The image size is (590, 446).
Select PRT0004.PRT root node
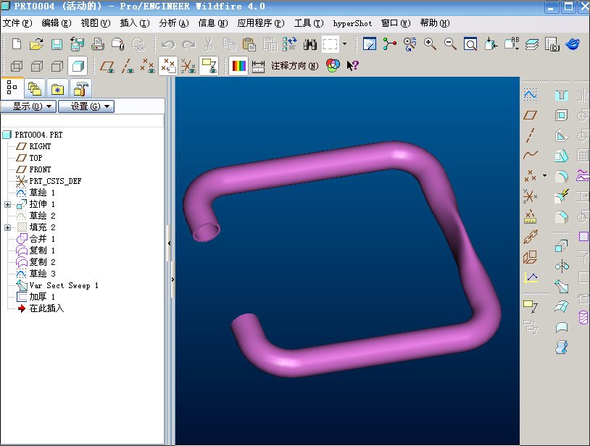tap(38, 135)
